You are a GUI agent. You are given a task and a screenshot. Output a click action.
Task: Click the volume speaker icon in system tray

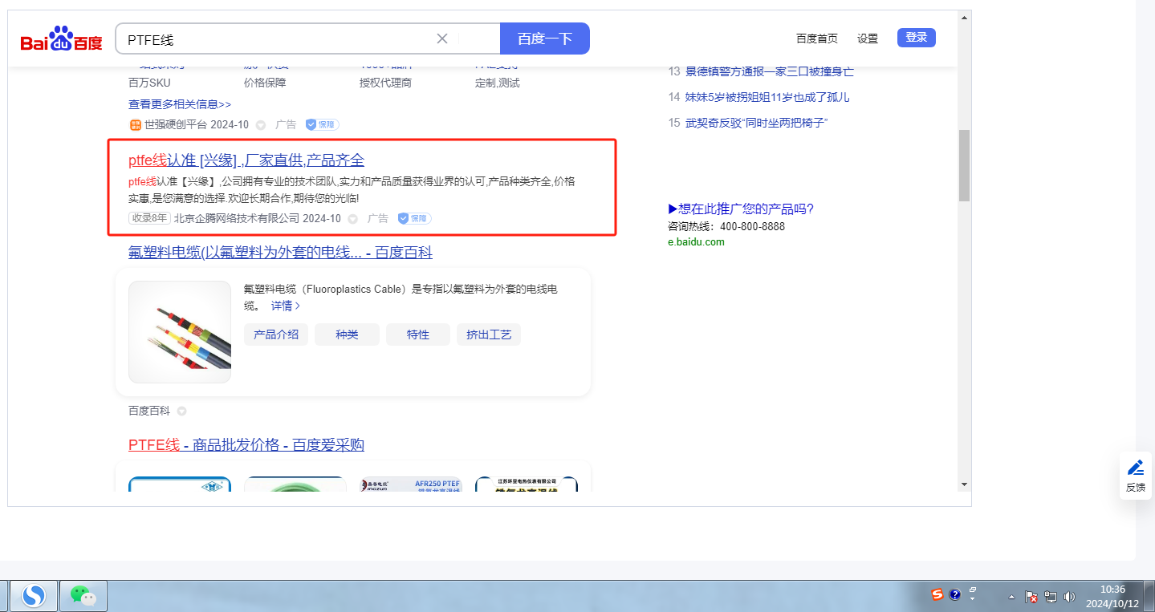1069,597
